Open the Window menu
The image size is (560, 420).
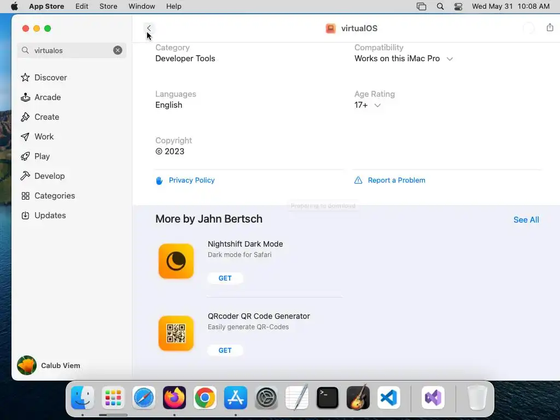pyautogui.click(x=142, y=7)
